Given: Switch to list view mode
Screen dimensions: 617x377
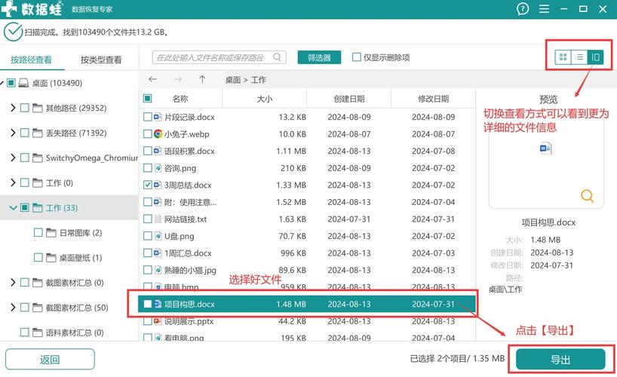Looking at the screenshot, I should click(579, 57).
